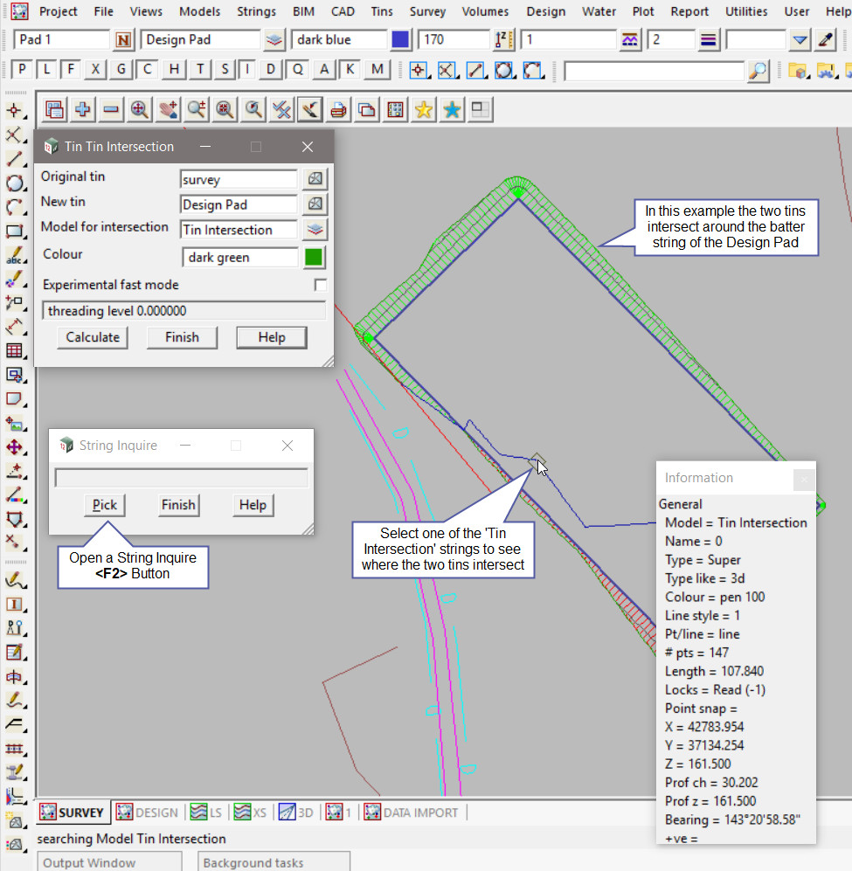Select the line creation tool in left sidebar

15,159
